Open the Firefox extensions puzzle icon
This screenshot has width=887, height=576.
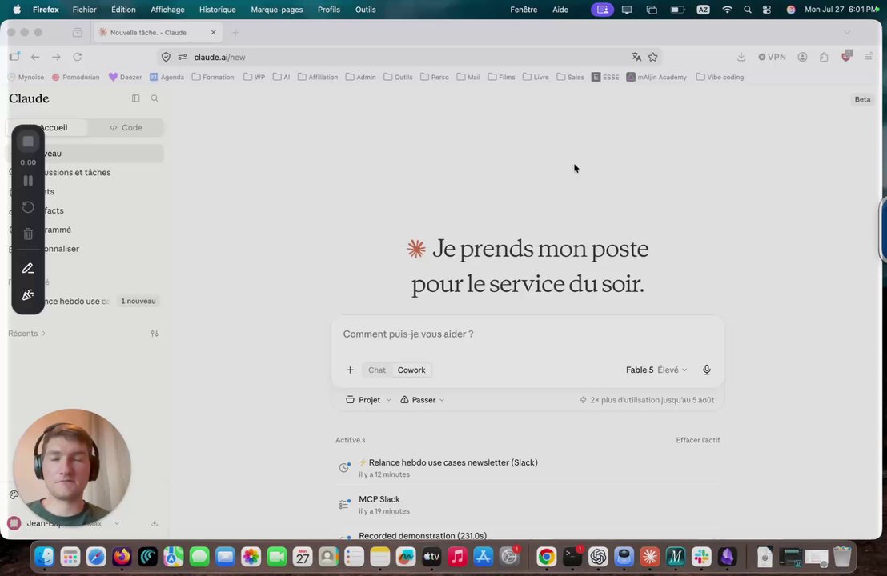[824, 57]
